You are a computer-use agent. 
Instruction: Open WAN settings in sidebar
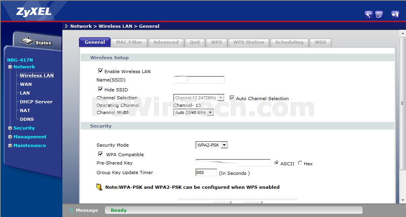[x=26, y=84]
